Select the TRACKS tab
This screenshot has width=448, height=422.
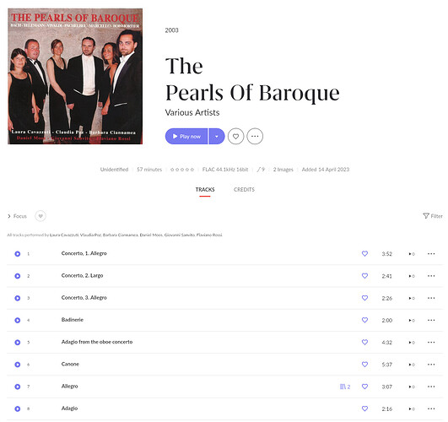coord(205,190)
